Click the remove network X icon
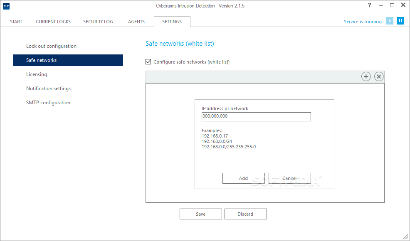 point(379,76)
